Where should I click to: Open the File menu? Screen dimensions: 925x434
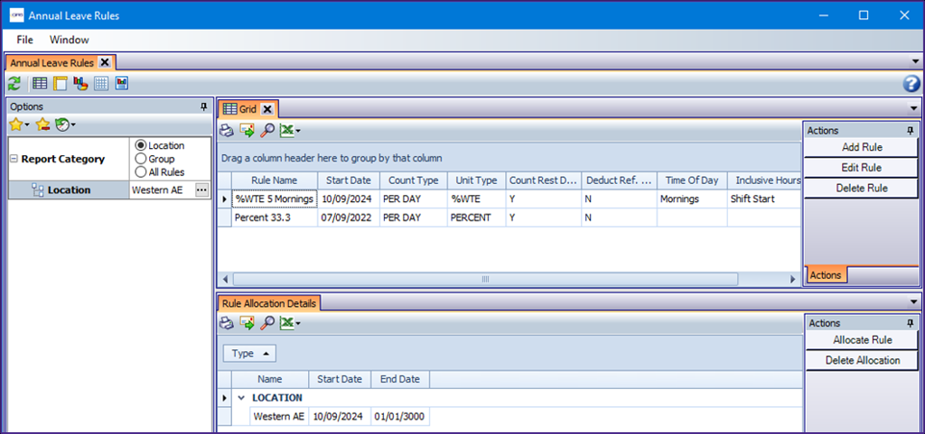(24, 40)
